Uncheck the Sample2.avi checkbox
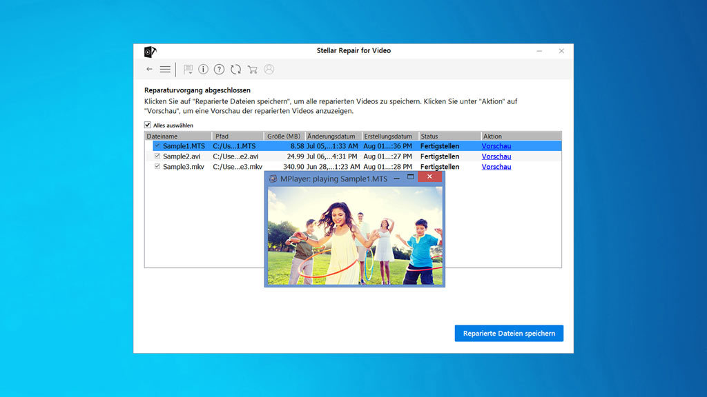707x397 pixels. coord(157,156)
